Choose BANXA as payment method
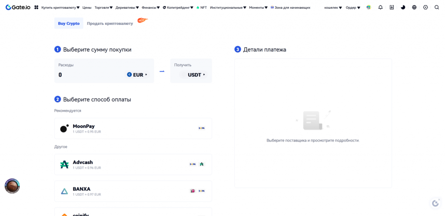Viewport: 445px width, 216px height. (133, 191)
